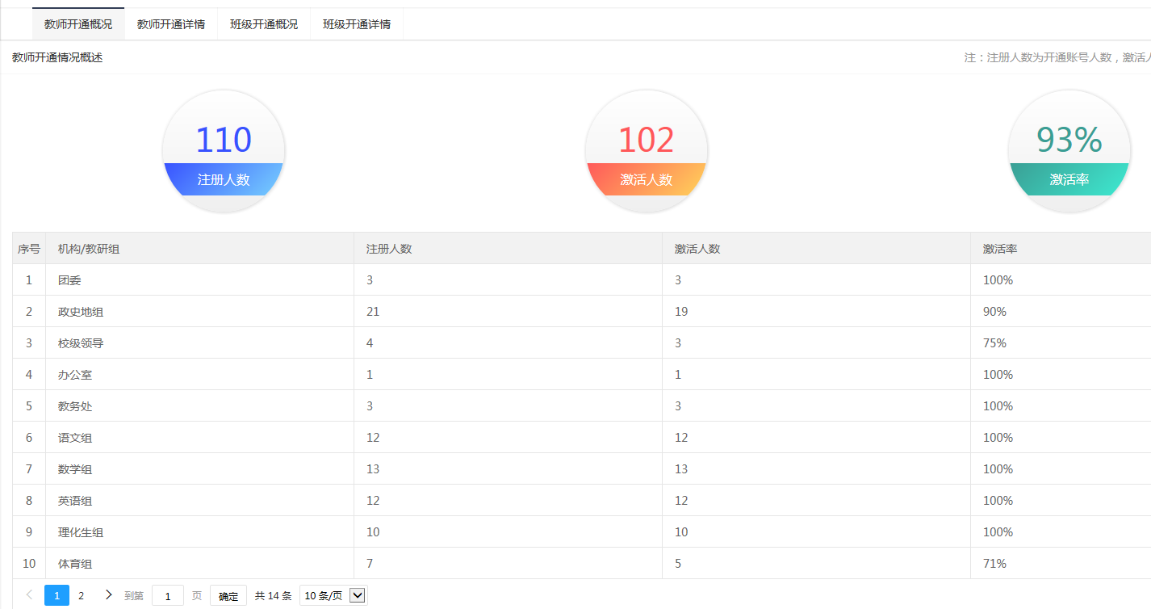Open the 10条/页 page size dropdown
Viewport: 1151px width, 609px height.
tap(333, 595)
